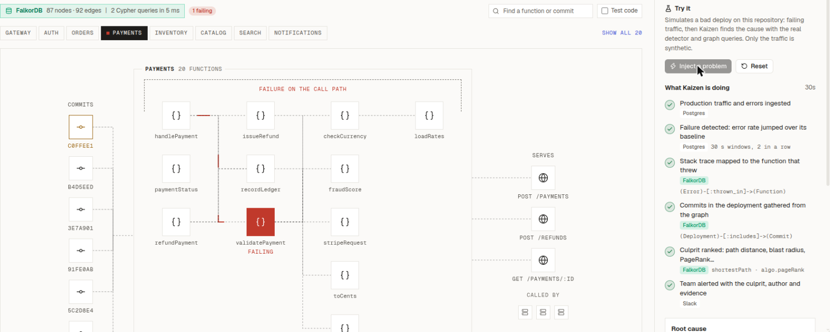Switch to the NOTIFICATIONS tab

click(x=297, y=33)
